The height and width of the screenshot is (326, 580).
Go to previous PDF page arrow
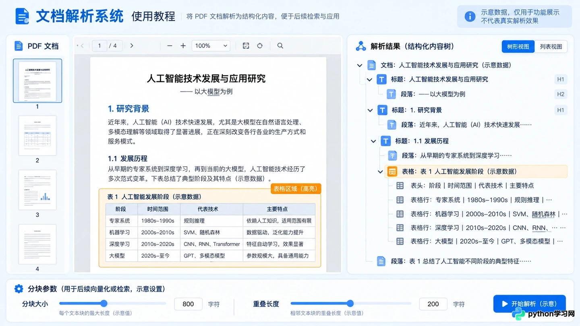tap(82, 46)
